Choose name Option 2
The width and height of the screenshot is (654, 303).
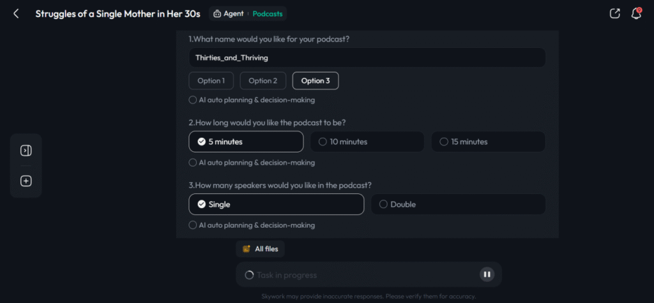click(x=262, y=81)
